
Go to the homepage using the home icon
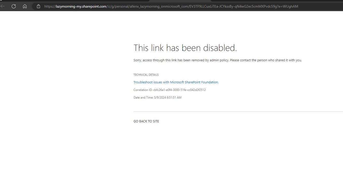click(x=25, y=6)
